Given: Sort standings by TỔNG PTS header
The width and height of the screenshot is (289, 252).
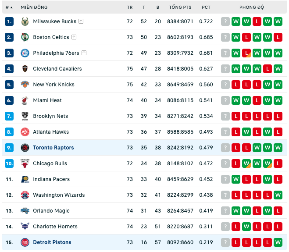Looking at the screenshot, I should click(180, 7).
